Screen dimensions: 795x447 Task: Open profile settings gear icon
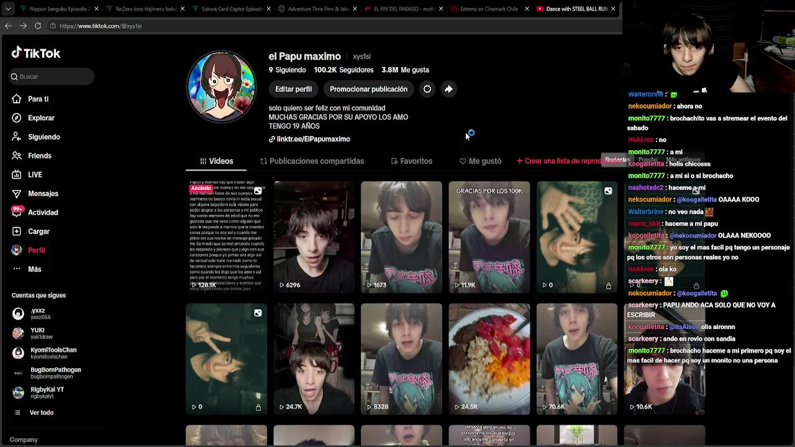[x=427, y=89]
